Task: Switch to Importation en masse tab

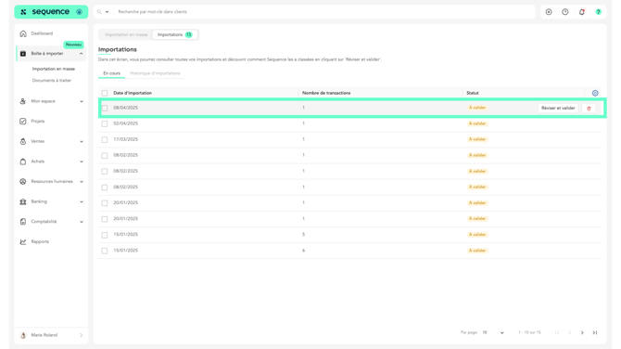Action: 126,35
